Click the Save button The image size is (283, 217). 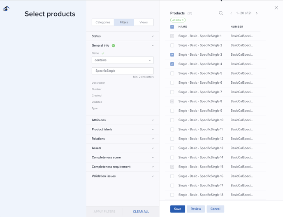177,209
